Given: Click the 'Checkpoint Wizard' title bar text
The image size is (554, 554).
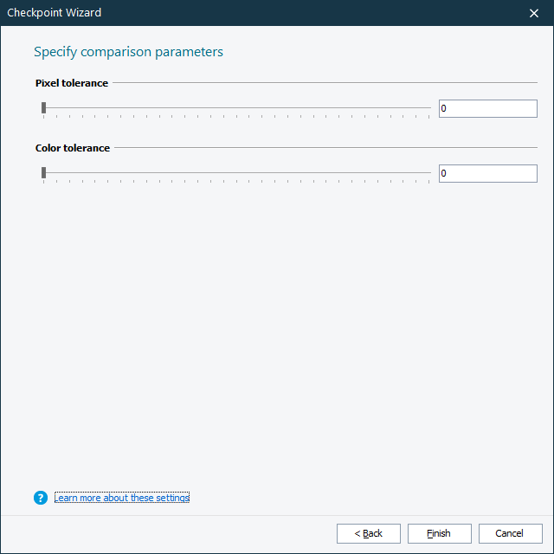Looking at the screenshot, I should tap(55, 13).
